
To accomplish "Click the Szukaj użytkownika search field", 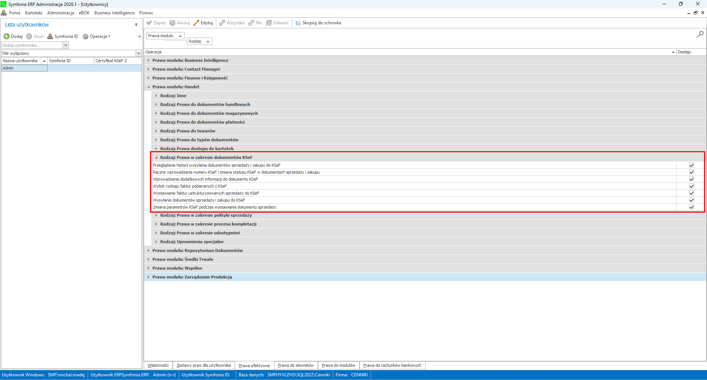I will 32,45.
